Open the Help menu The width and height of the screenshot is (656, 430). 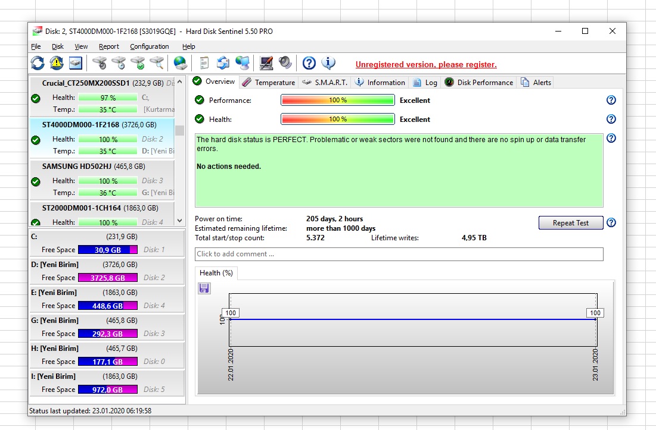pos(189,46)
